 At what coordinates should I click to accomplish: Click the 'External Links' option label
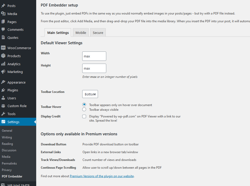click(51, 152)
